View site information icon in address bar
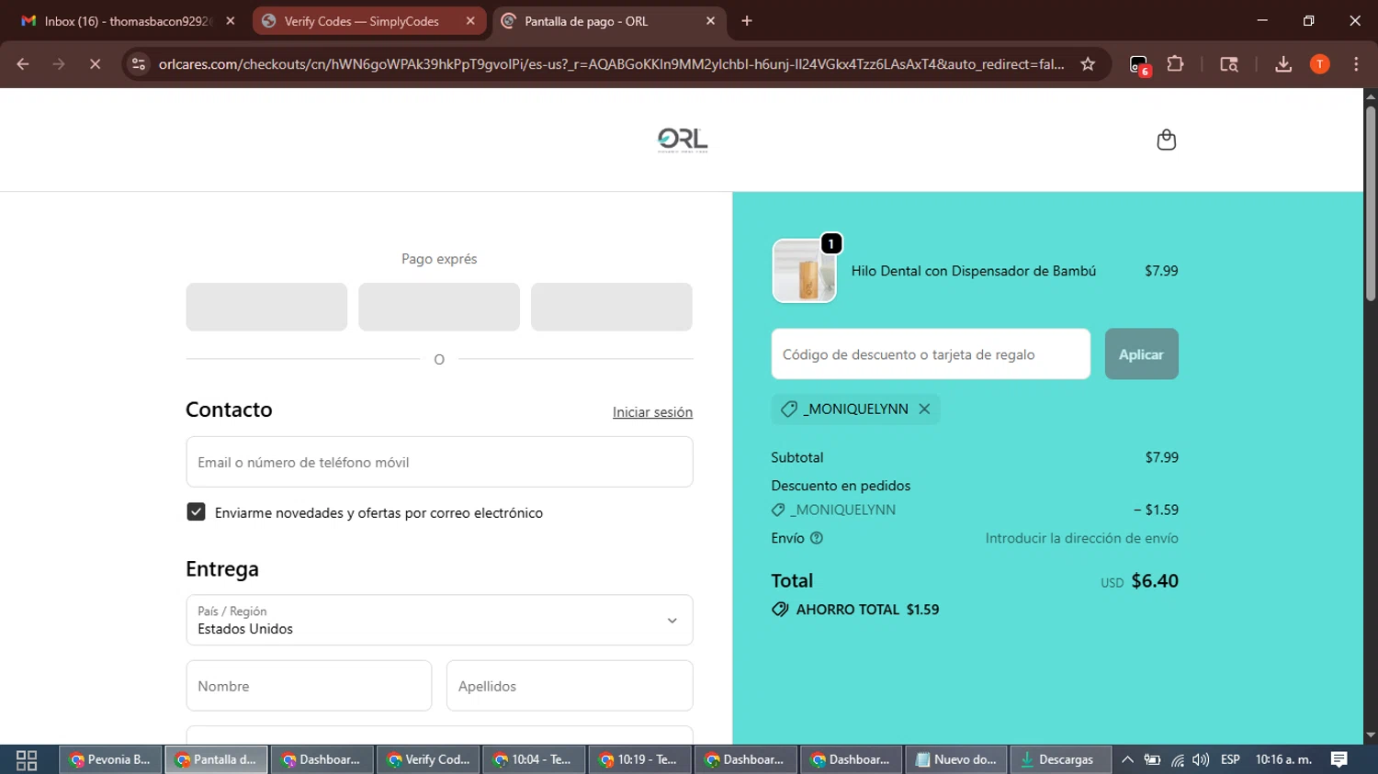Viewport: 1378px width, 774px height. [139, 64]
